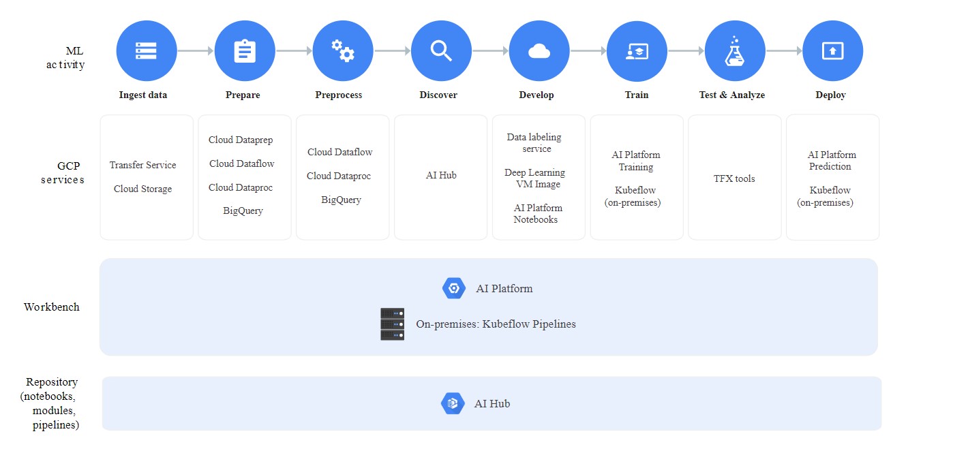Screen dimensions: 968x453
Task: Click 'On-premises: Kubeflow Pipelines' text
Action: click(x=496, y=324)
